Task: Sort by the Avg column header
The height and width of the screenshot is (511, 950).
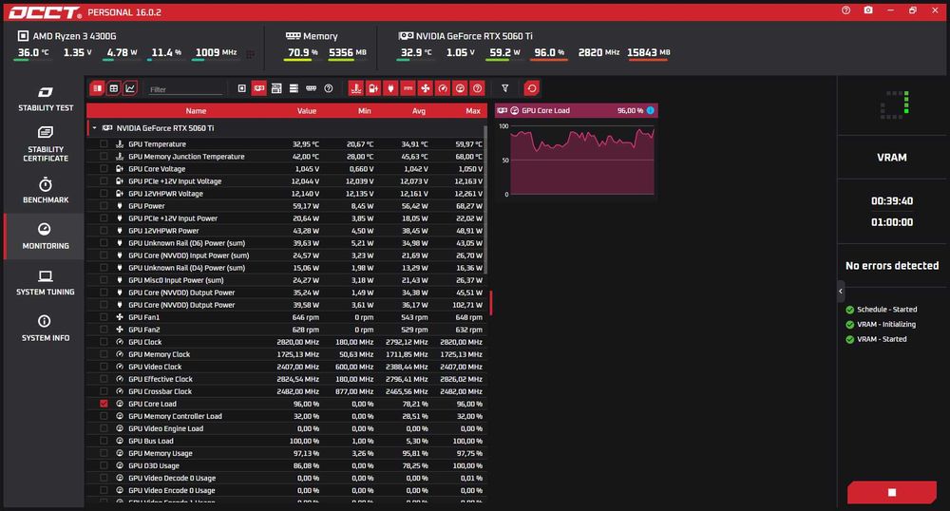Action: (419, 111)
